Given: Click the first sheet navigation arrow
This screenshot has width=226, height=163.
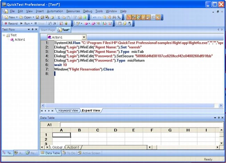Looking at the screenshot, I should click(42, 111).
